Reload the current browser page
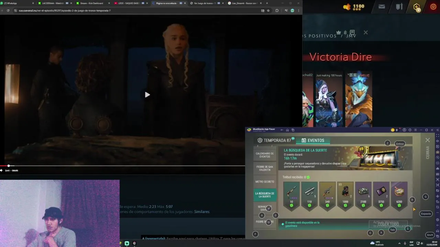 tap(8, 11)
